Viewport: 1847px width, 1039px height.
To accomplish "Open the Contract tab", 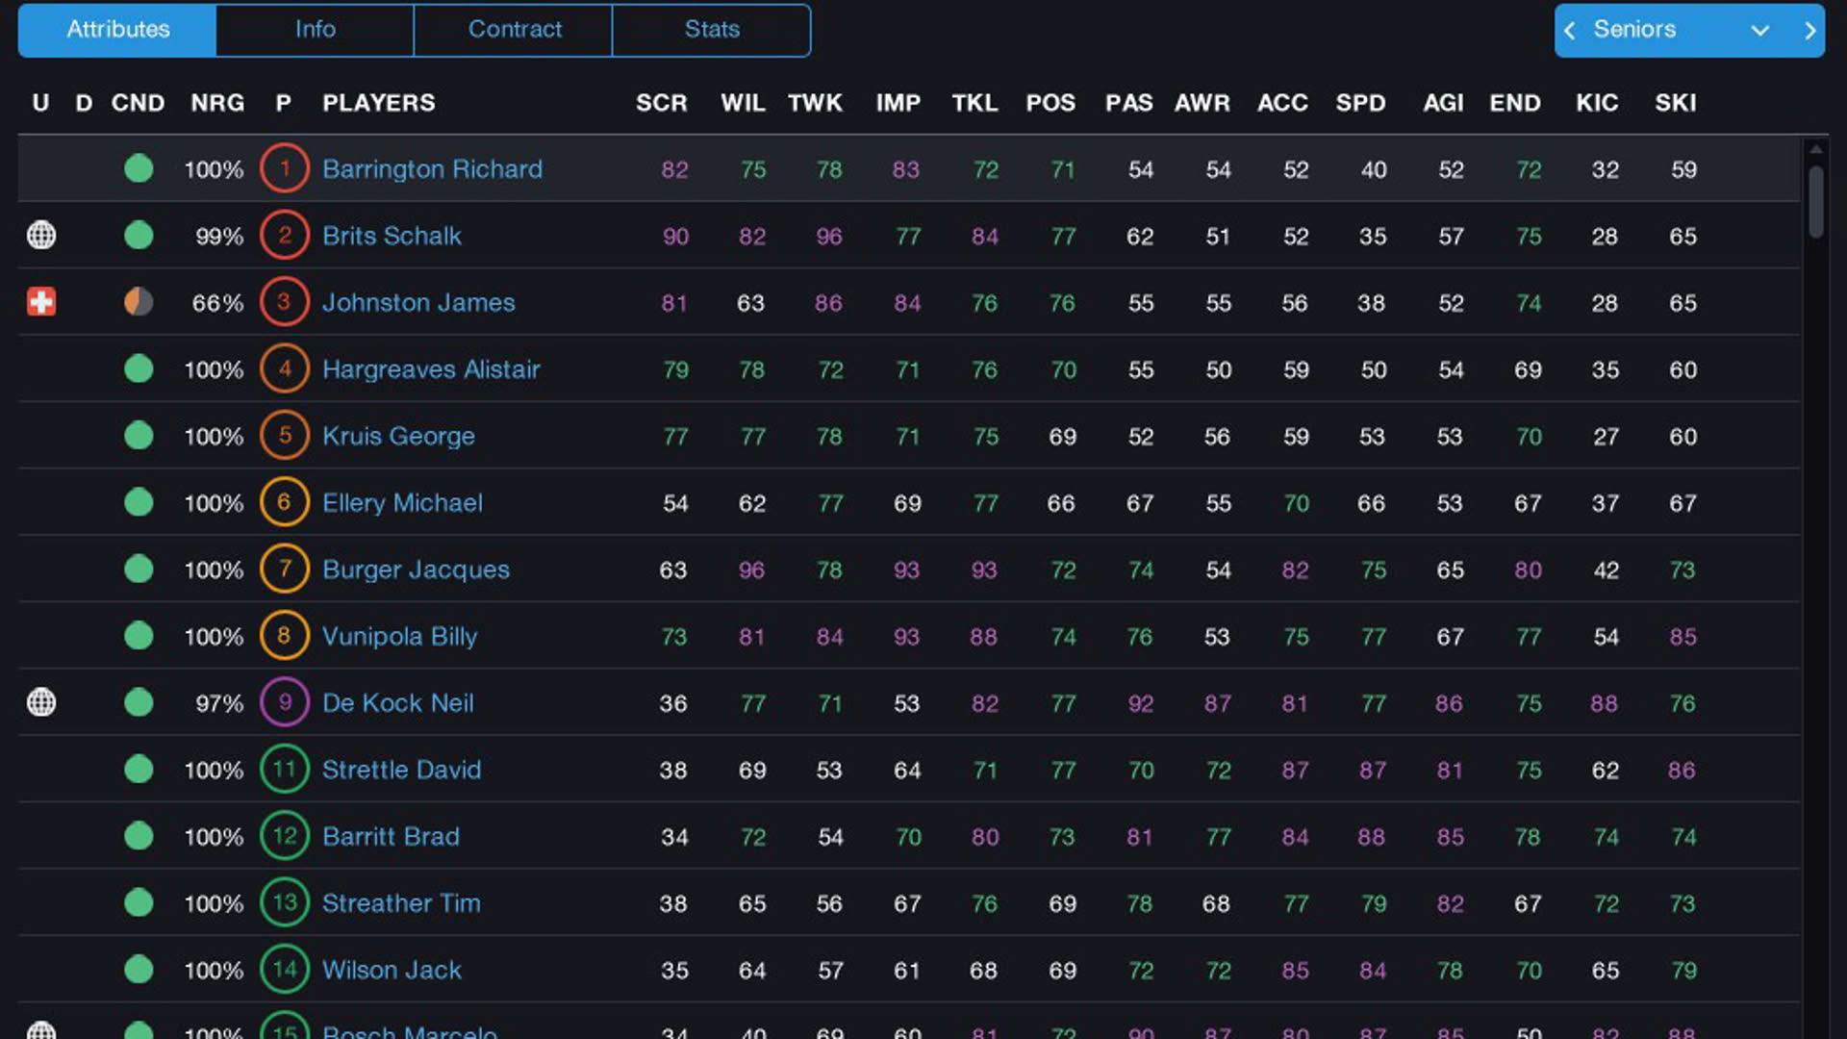I will tap(514, 30).
